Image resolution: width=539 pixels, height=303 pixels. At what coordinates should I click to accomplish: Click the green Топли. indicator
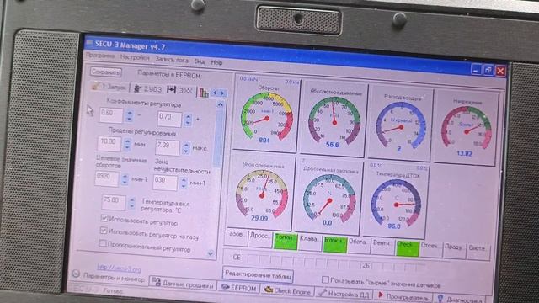coord(285,241)
